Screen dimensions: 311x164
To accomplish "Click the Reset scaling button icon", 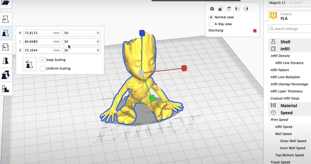I will (x=29, y=64).
